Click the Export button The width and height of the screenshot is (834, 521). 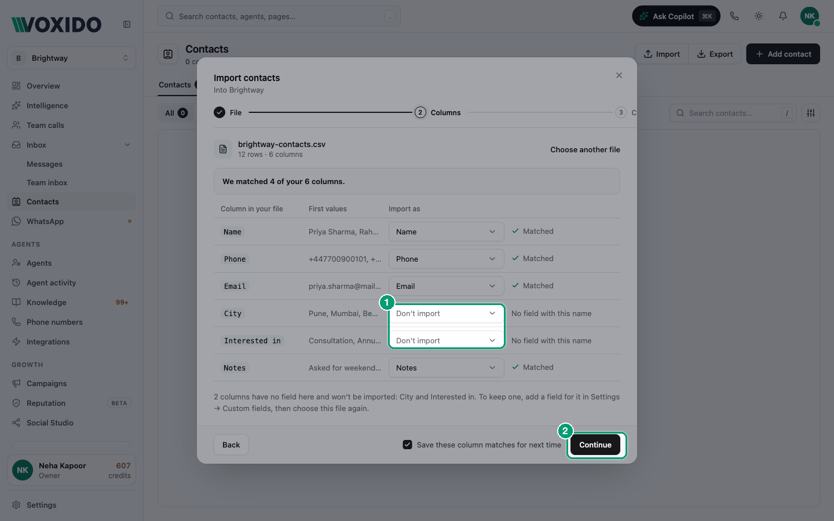(715, 54)
